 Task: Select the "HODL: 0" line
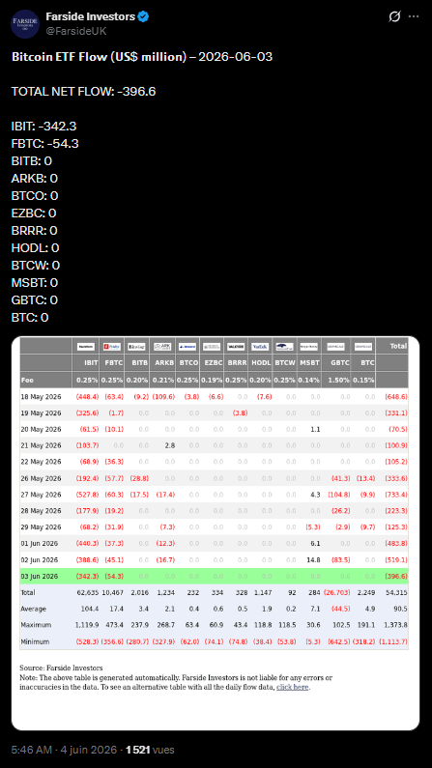pyautogui.click(x=35, y=248)
